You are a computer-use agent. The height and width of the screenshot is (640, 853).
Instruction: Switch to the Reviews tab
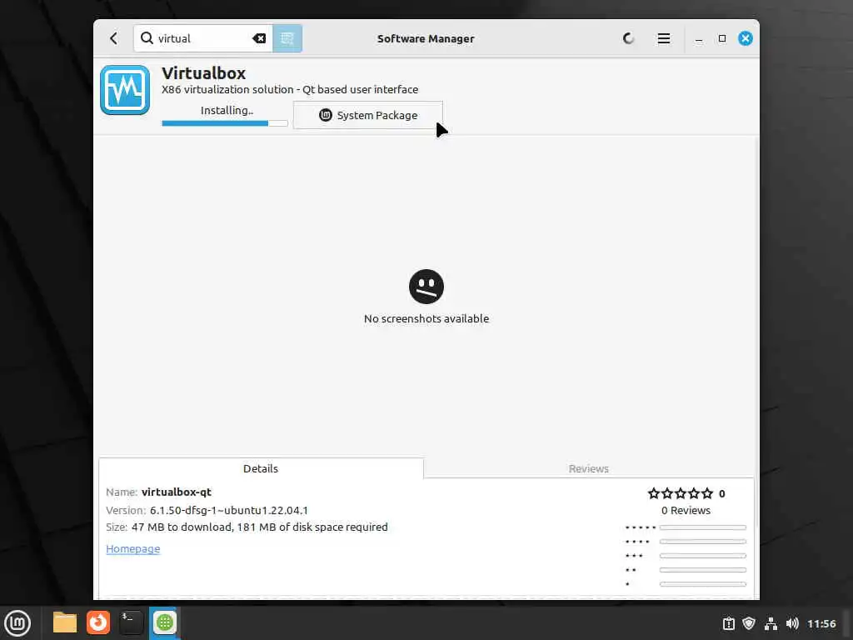pyautogui.click(x=589, y=468)
